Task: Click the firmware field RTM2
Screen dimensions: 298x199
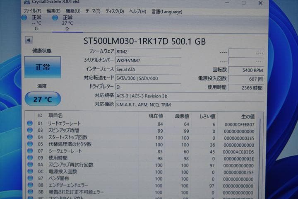Action: pyautogui.click(x=148, y=52)
